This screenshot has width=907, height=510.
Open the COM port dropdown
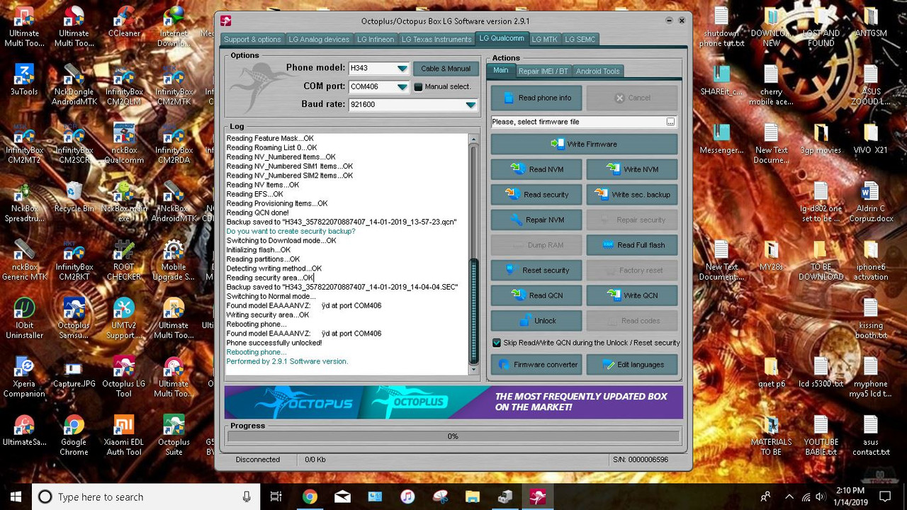[402, 87]
